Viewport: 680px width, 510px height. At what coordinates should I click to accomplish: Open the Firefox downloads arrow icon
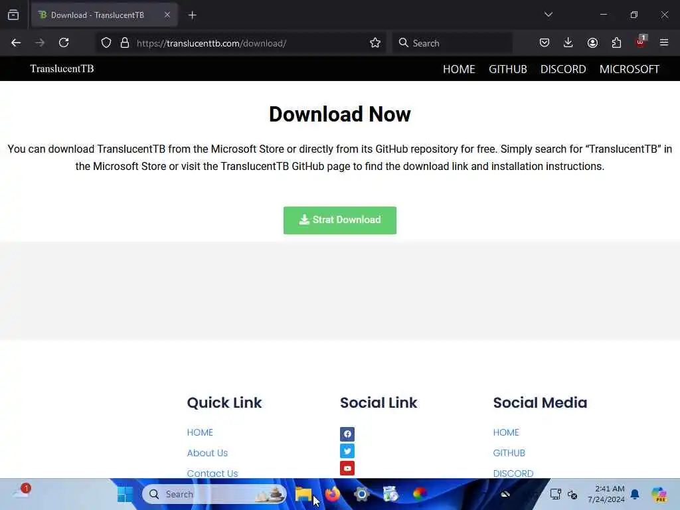click(x=568, y=43)
